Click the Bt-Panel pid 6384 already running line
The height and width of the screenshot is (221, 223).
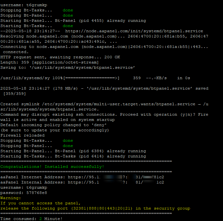pos(73,151)
